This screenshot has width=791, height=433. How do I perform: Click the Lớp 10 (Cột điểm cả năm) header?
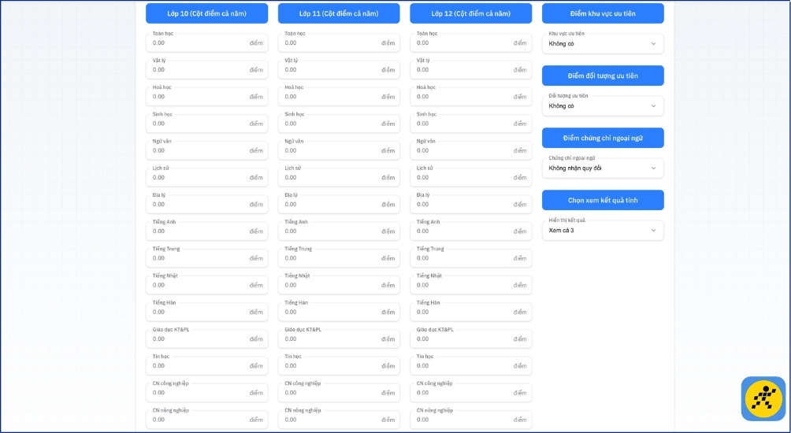tap(206, 13)
